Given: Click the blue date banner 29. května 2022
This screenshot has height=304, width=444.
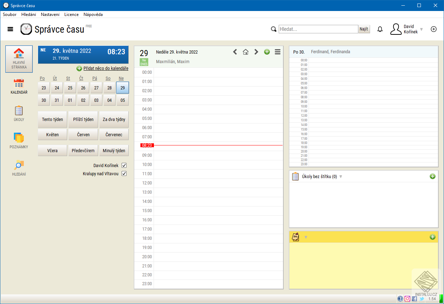Looking at the screenshot, I should (83, 55).
